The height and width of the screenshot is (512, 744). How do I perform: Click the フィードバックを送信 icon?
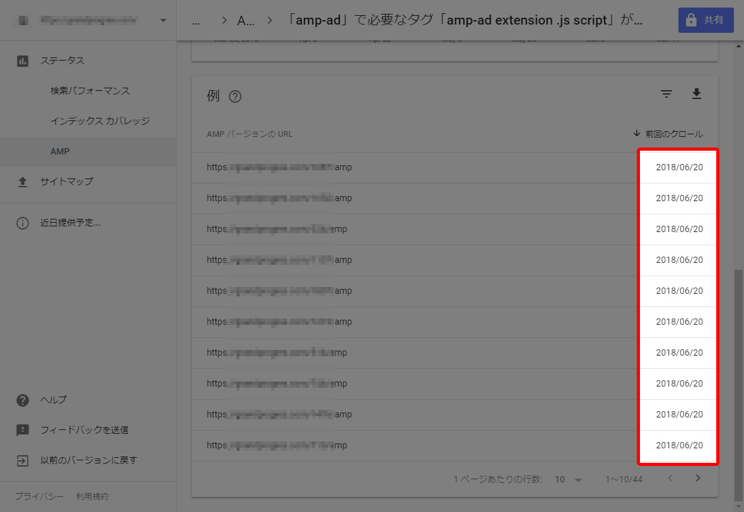pos(23,430)
